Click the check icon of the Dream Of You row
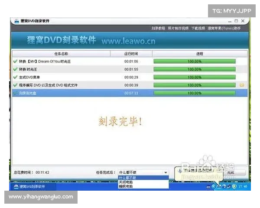This screenshot has height=208, width=260. [15, 61]
